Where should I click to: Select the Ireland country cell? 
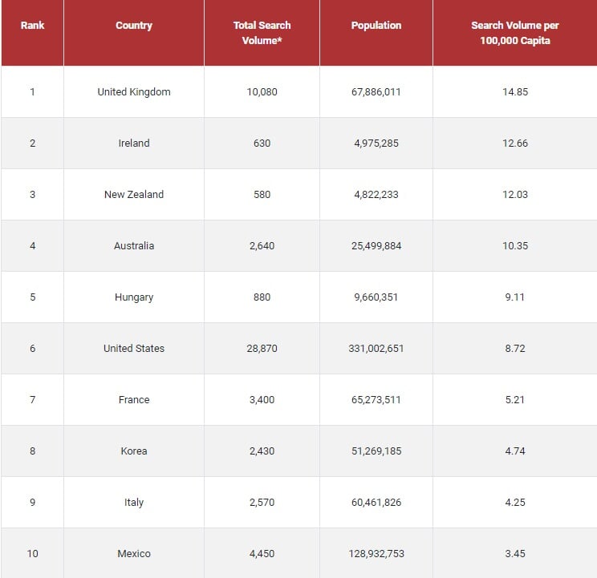[x=134, y=143]
